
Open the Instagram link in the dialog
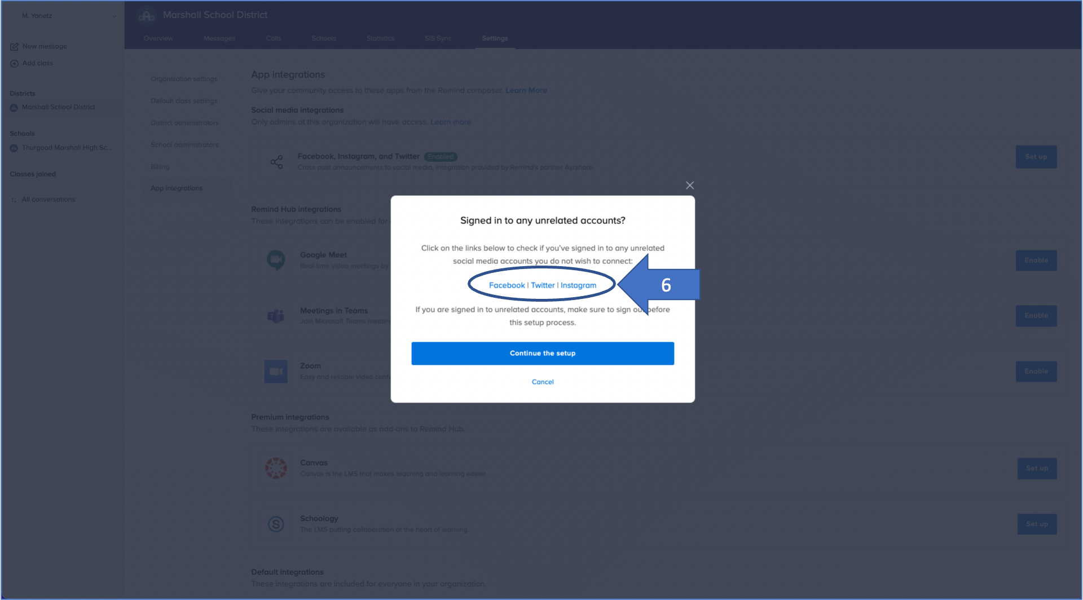(x=578, y=285)
